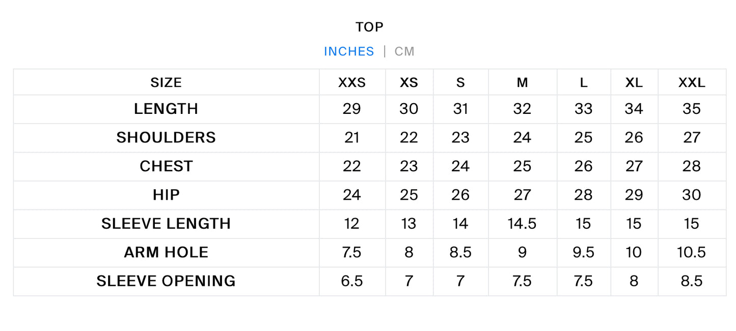This screenshot has width=736, height=331.
Task: Click the ARM HOLE row label
Action: click(x=166, y=252)
